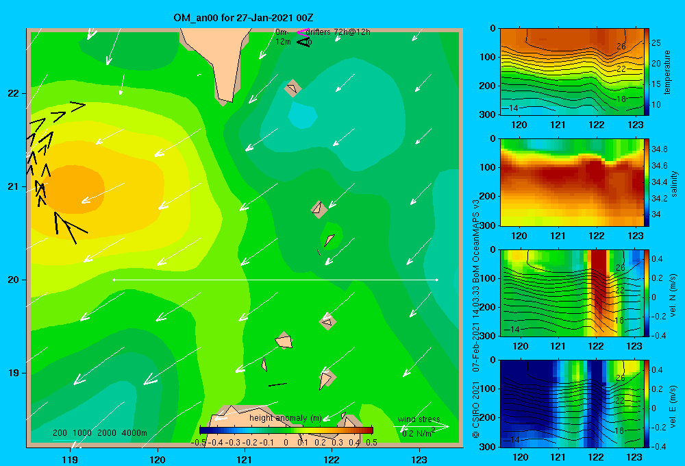
Task: Click latitude label '20' on main map axis
Action: tap(13, 280)
